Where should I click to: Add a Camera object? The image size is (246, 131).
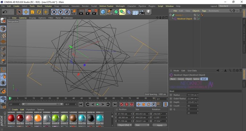coord(142,12)
